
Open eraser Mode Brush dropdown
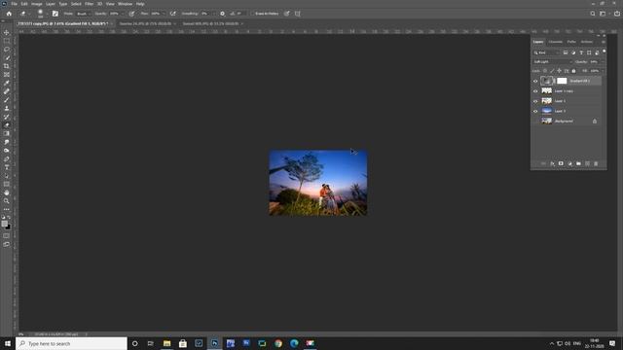point(84,14)
